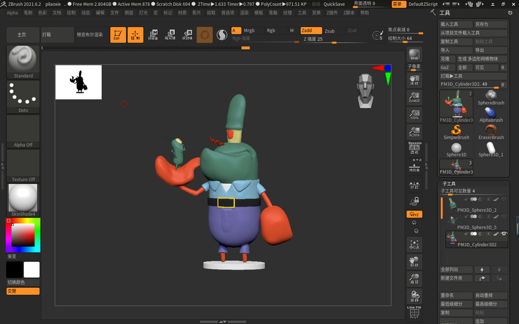Image resolution: width=519 pixels, height=324 pixels.
Task: Toggle the eye on PM3D_Cylinder3D2 subtool
Action: (504, 234)
